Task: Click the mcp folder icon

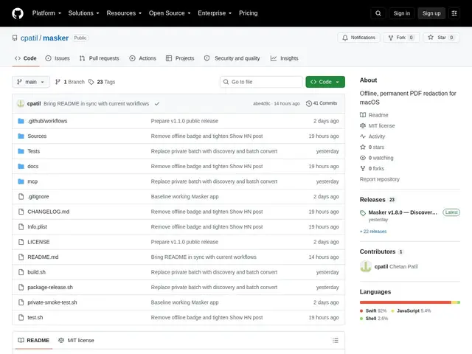Action: pos(21,181)
